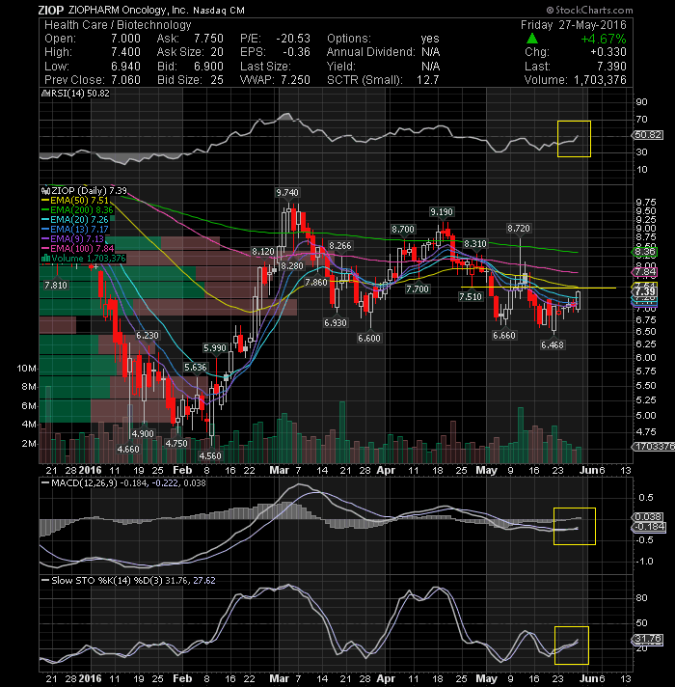675x687 pixels.
Task: Click the EPS value -0.36
Action: (296, 52)
